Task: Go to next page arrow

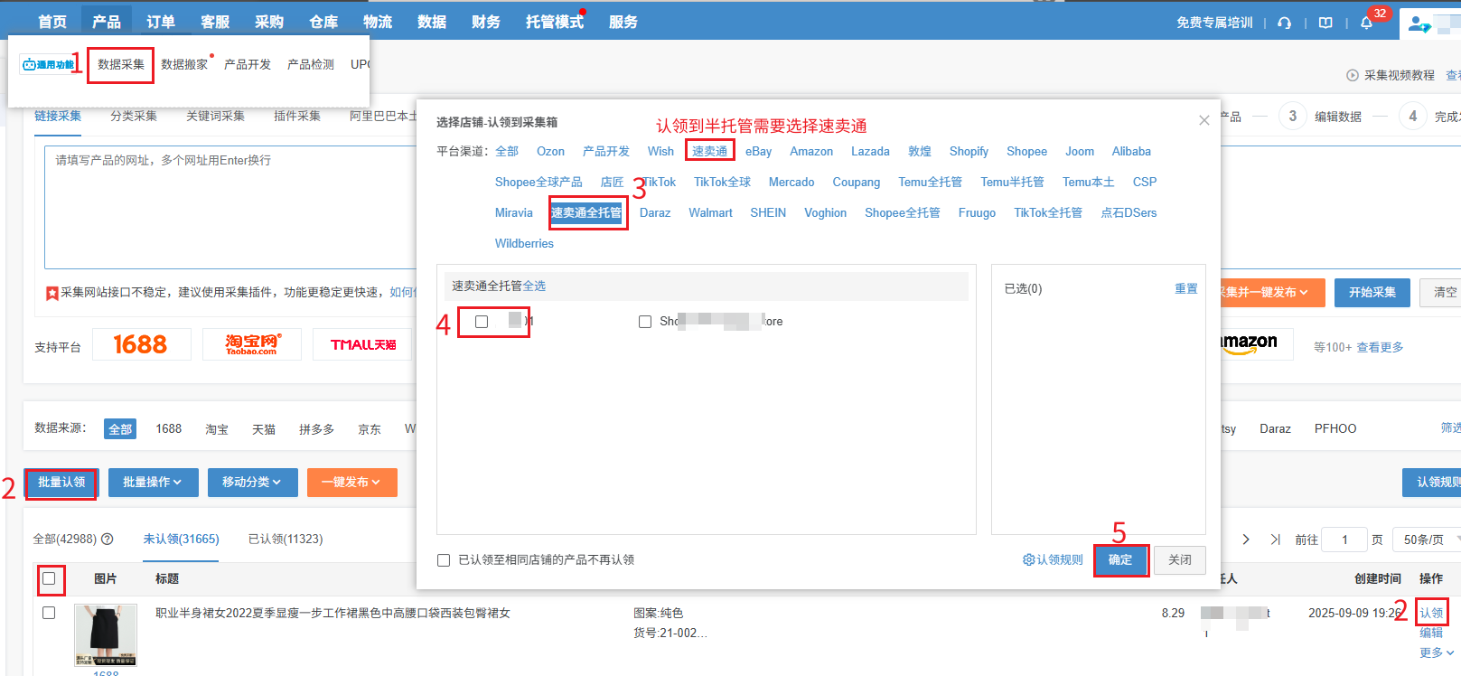Action: [x=1246, y=540]
